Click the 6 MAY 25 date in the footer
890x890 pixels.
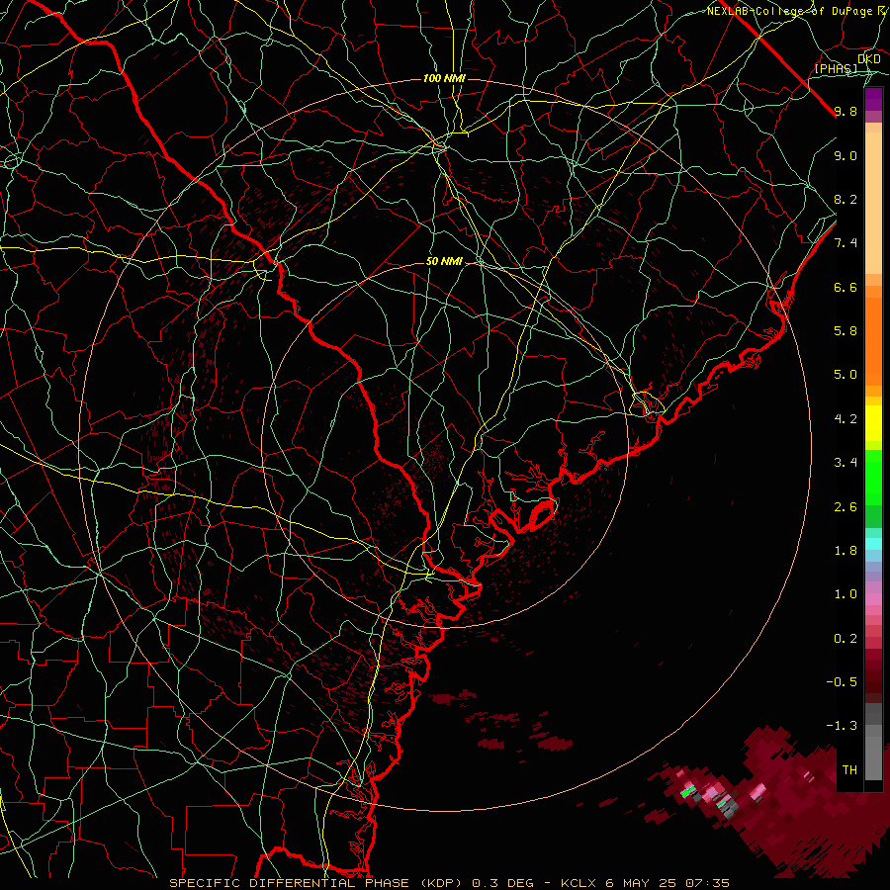click(x=640, y=883)
